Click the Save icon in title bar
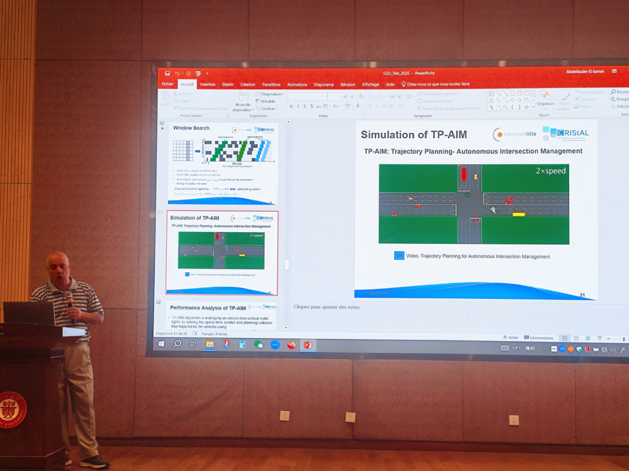This screenshot has width=629, height=471. (168, 73)
